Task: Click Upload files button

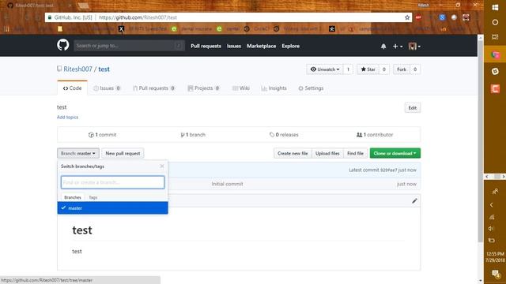Action: coord(327,153)
